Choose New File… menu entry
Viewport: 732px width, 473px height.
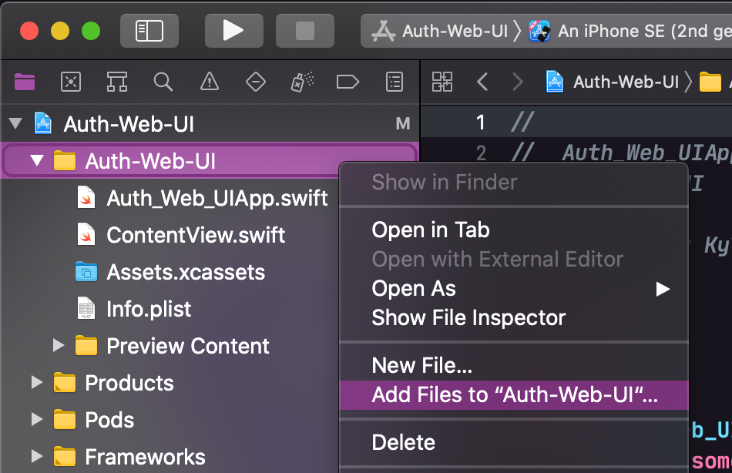(513, 366)
